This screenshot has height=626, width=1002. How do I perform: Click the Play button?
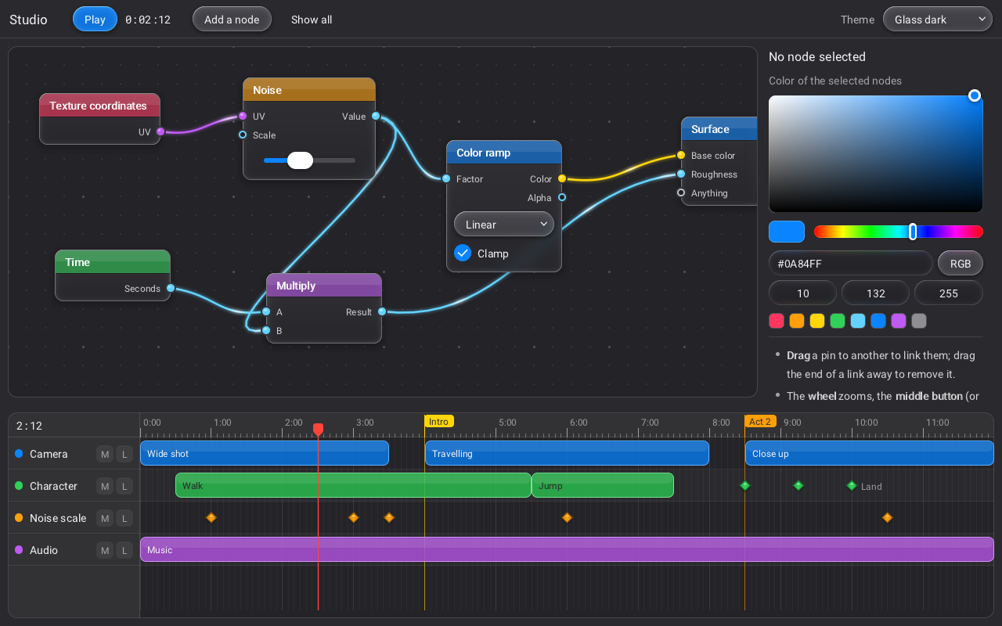tap(95, 20)
